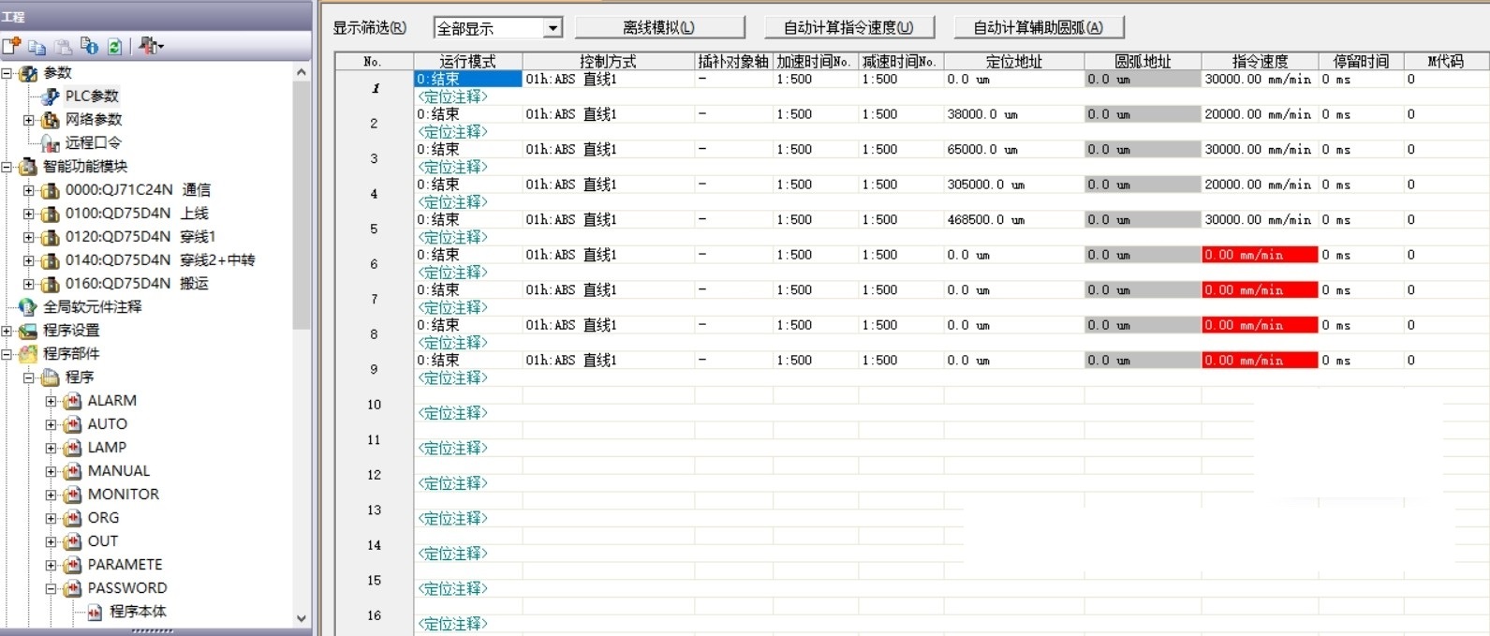Click the paste icon in project toolbar
Viewport: 1490px width, 636px height.
point(63,46)
